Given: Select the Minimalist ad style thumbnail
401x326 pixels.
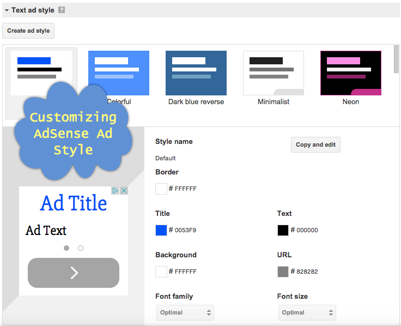Looking at the screenshot, I should tap(274, 73).
